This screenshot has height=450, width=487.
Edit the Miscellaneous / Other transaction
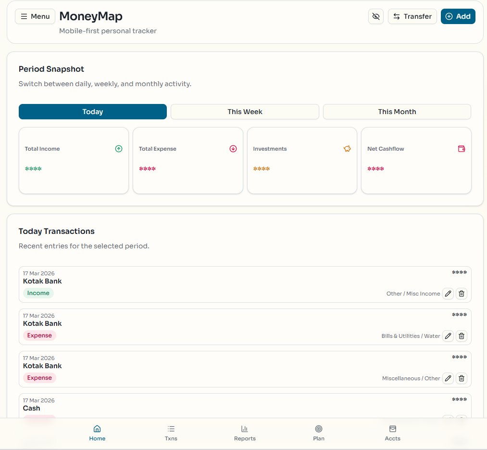coord(448,378)
